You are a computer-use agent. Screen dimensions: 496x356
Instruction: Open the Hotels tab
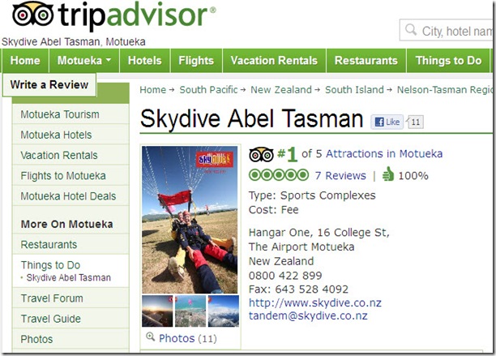(144, 61)
